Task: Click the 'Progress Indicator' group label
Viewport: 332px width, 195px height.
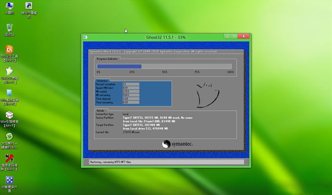Action: click(107, 59)
